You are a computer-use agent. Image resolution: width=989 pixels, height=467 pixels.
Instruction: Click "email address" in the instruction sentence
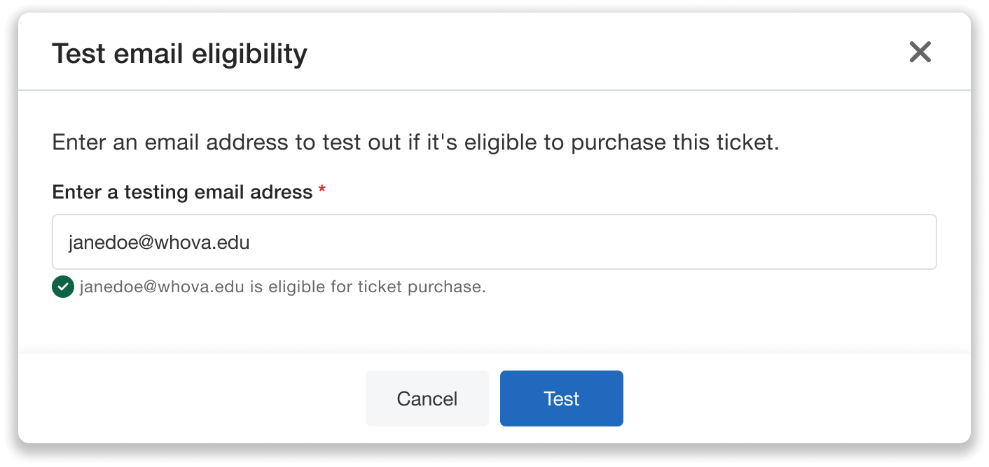[216, 143]
